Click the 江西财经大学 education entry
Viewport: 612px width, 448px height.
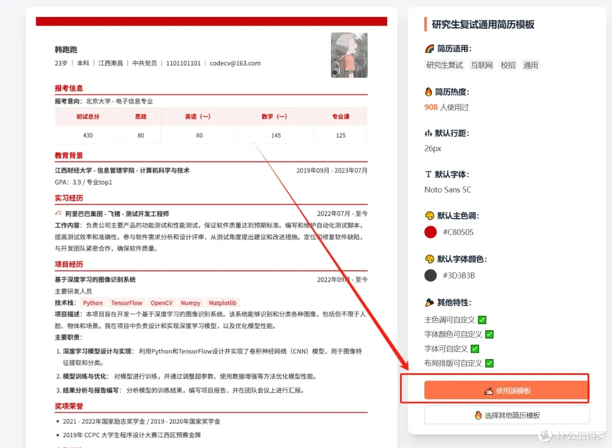tap(122, 170)
